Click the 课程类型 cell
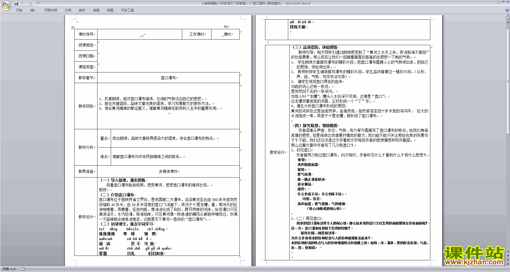Viewport: 510px width, 272px height. pos(86,67)
